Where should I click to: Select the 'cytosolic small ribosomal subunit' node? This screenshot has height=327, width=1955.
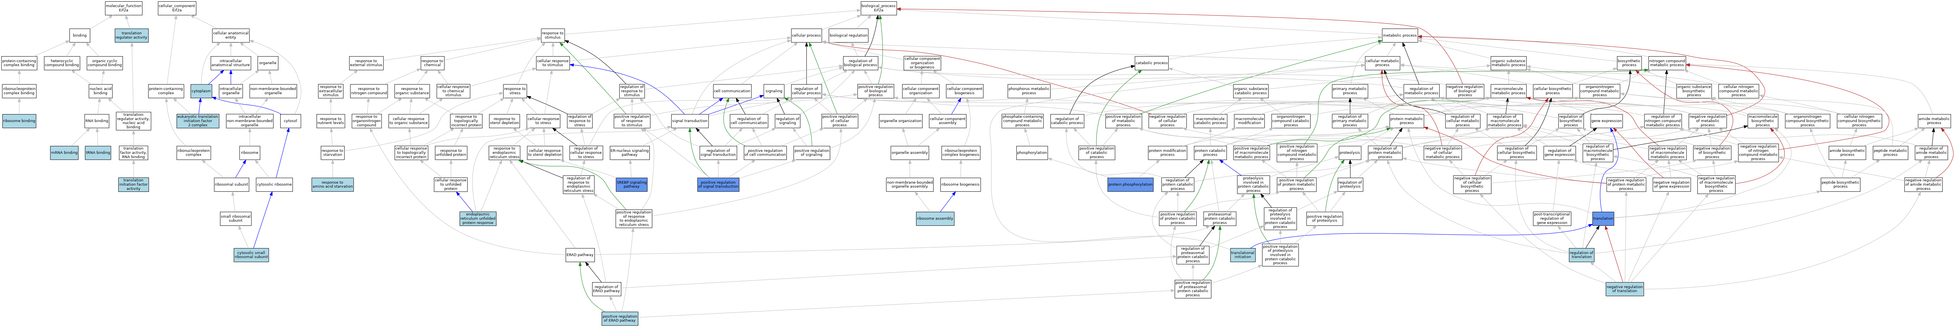coord(251,255)
